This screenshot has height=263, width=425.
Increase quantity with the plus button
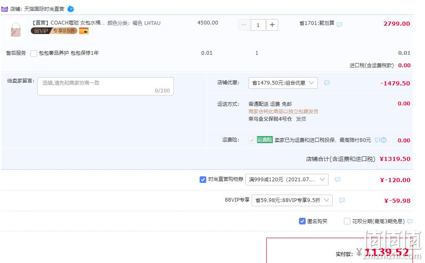pyautogui.click(x=272, y=25)
